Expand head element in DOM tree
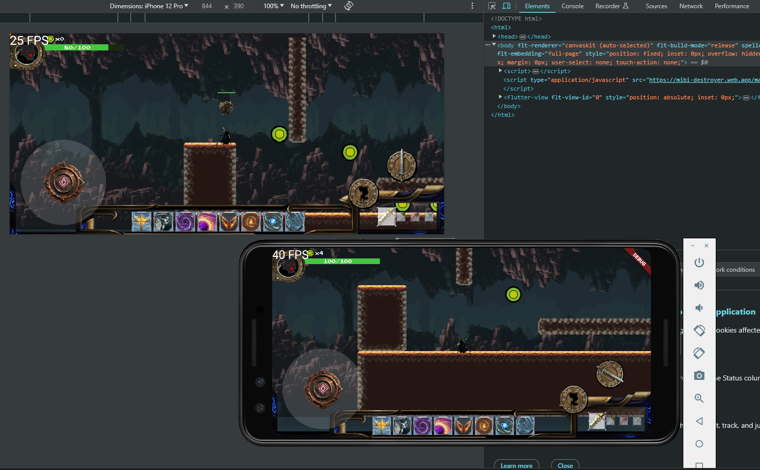 (494, 36)
